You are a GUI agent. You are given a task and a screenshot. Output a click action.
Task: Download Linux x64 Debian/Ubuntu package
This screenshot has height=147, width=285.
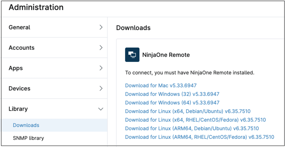coord(188,111)
